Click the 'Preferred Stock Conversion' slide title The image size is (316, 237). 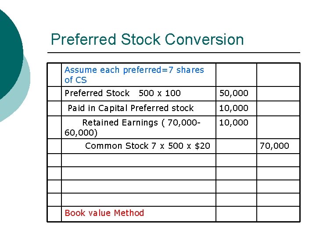point(147,39)
